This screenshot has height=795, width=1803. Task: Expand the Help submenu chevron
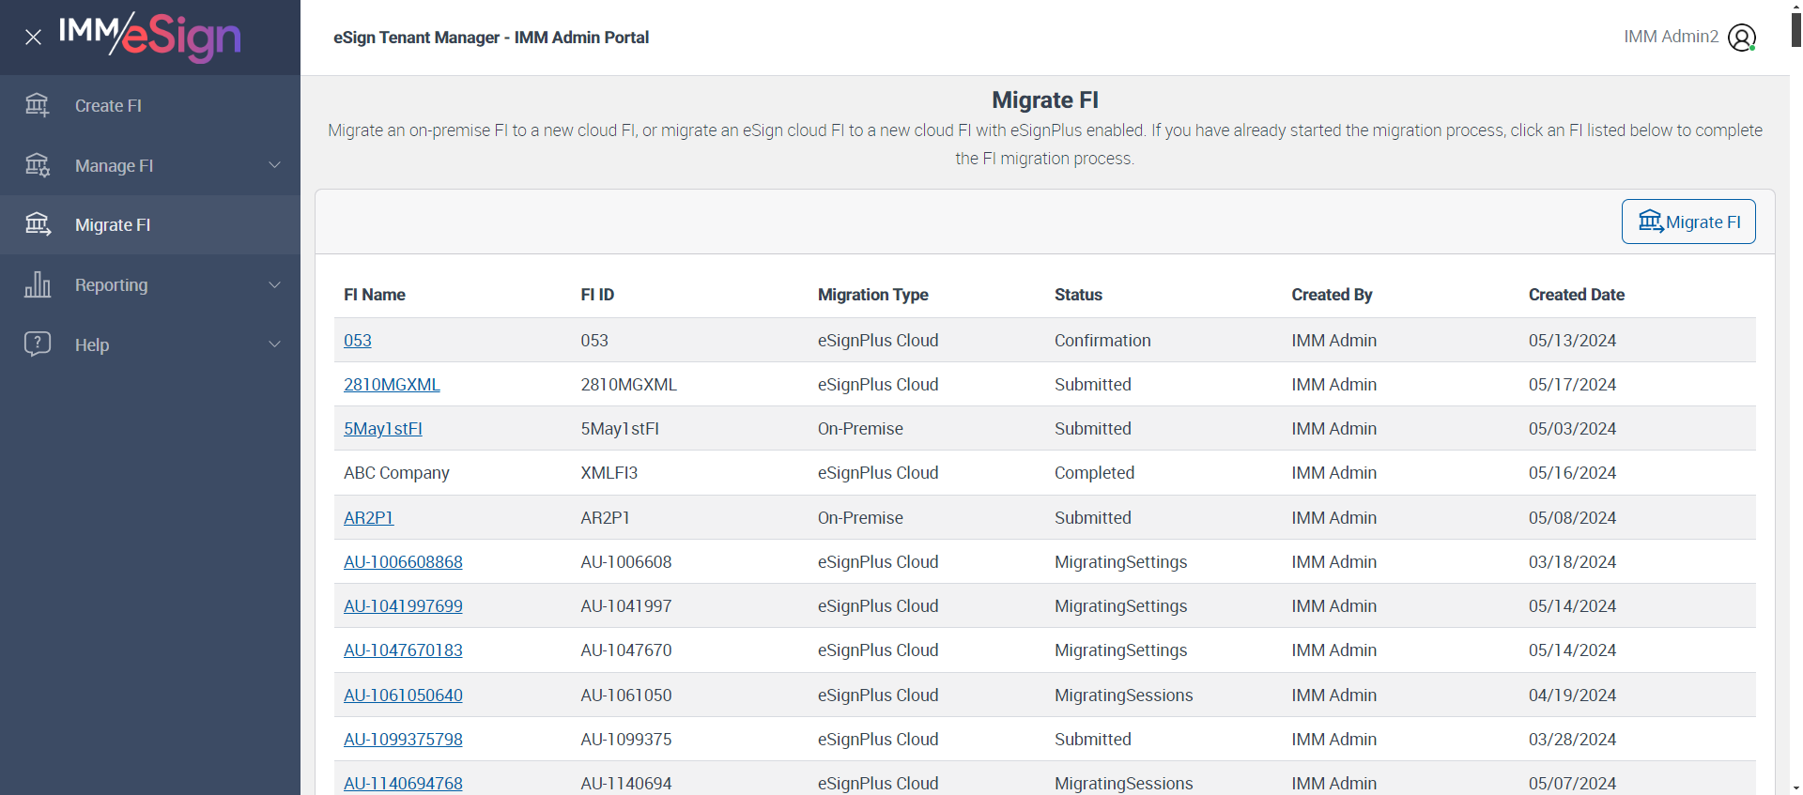coord(275,344)
